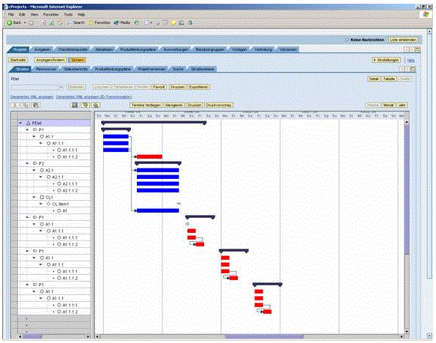The height and width of the screenshot is (343, 436).
Task: Click the Back arrow icon in browser toolbar
Action: 10,22
